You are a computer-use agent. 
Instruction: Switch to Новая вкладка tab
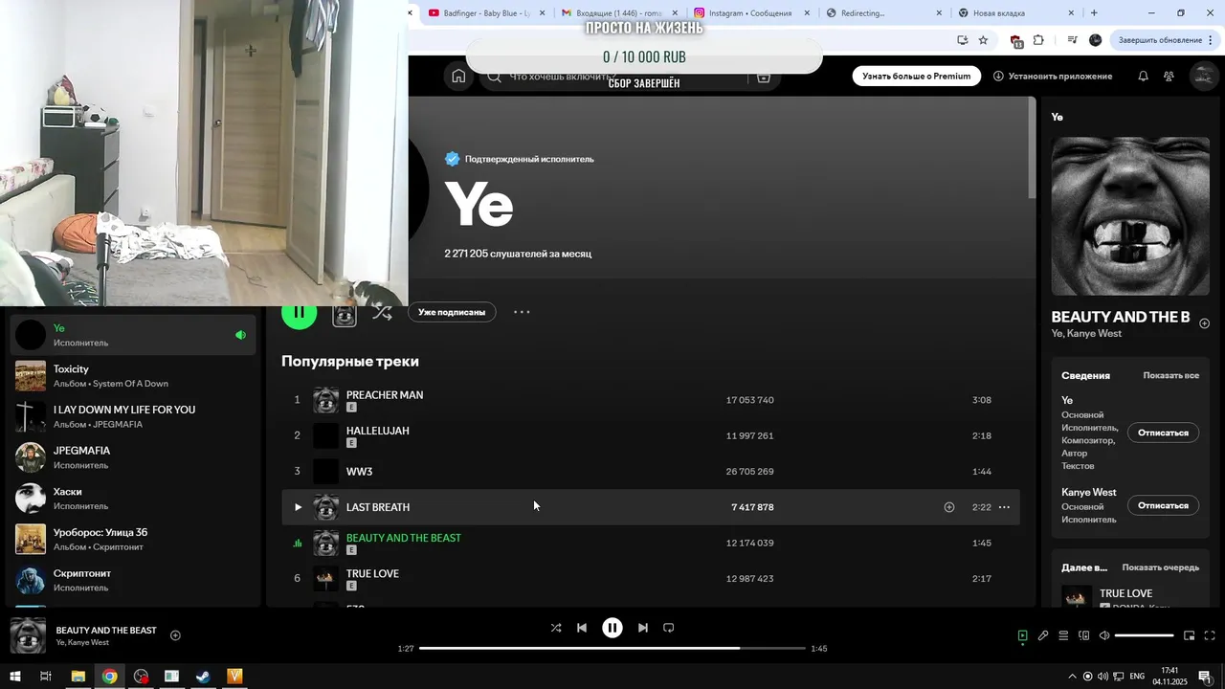tap(1014, 13)
